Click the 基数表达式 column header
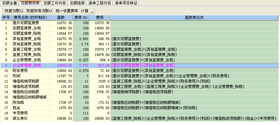Image resolution: width=280 pixels, height=125 pixels. (194, 17)
